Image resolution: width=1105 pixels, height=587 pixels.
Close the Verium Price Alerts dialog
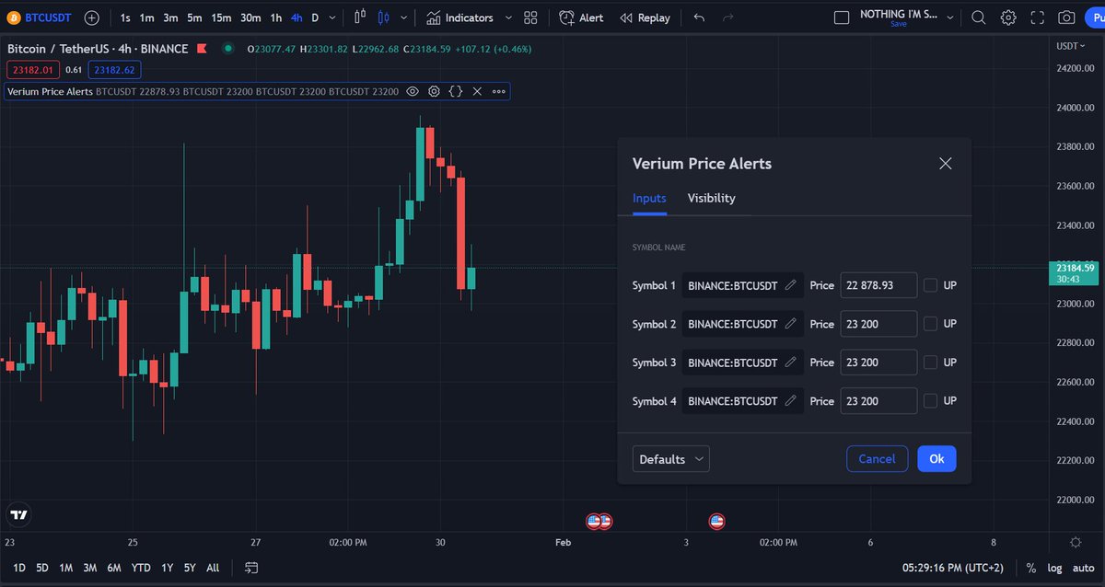tap(945, 164)
